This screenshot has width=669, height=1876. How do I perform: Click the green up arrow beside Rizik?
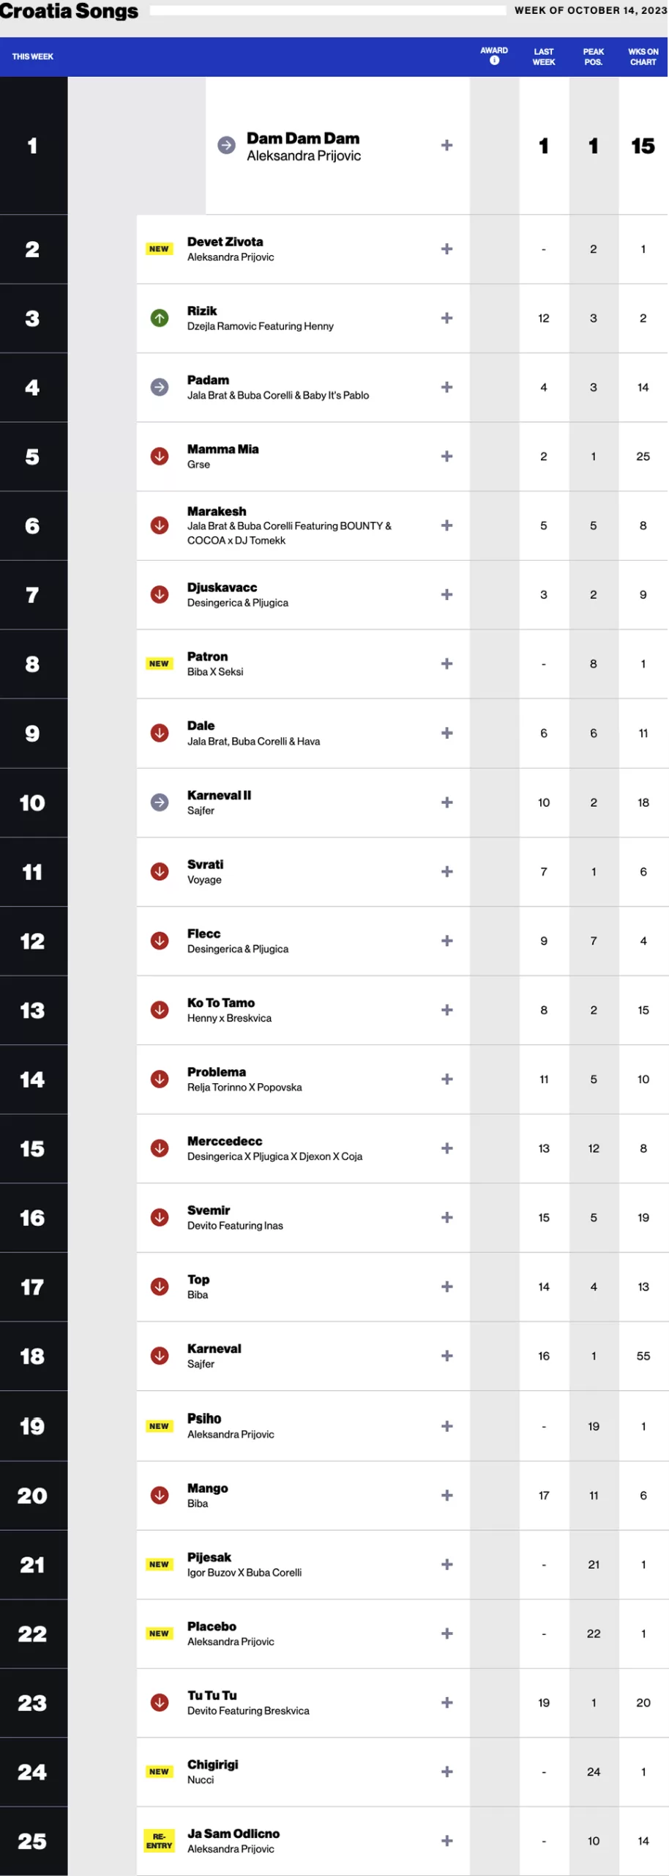160,318
